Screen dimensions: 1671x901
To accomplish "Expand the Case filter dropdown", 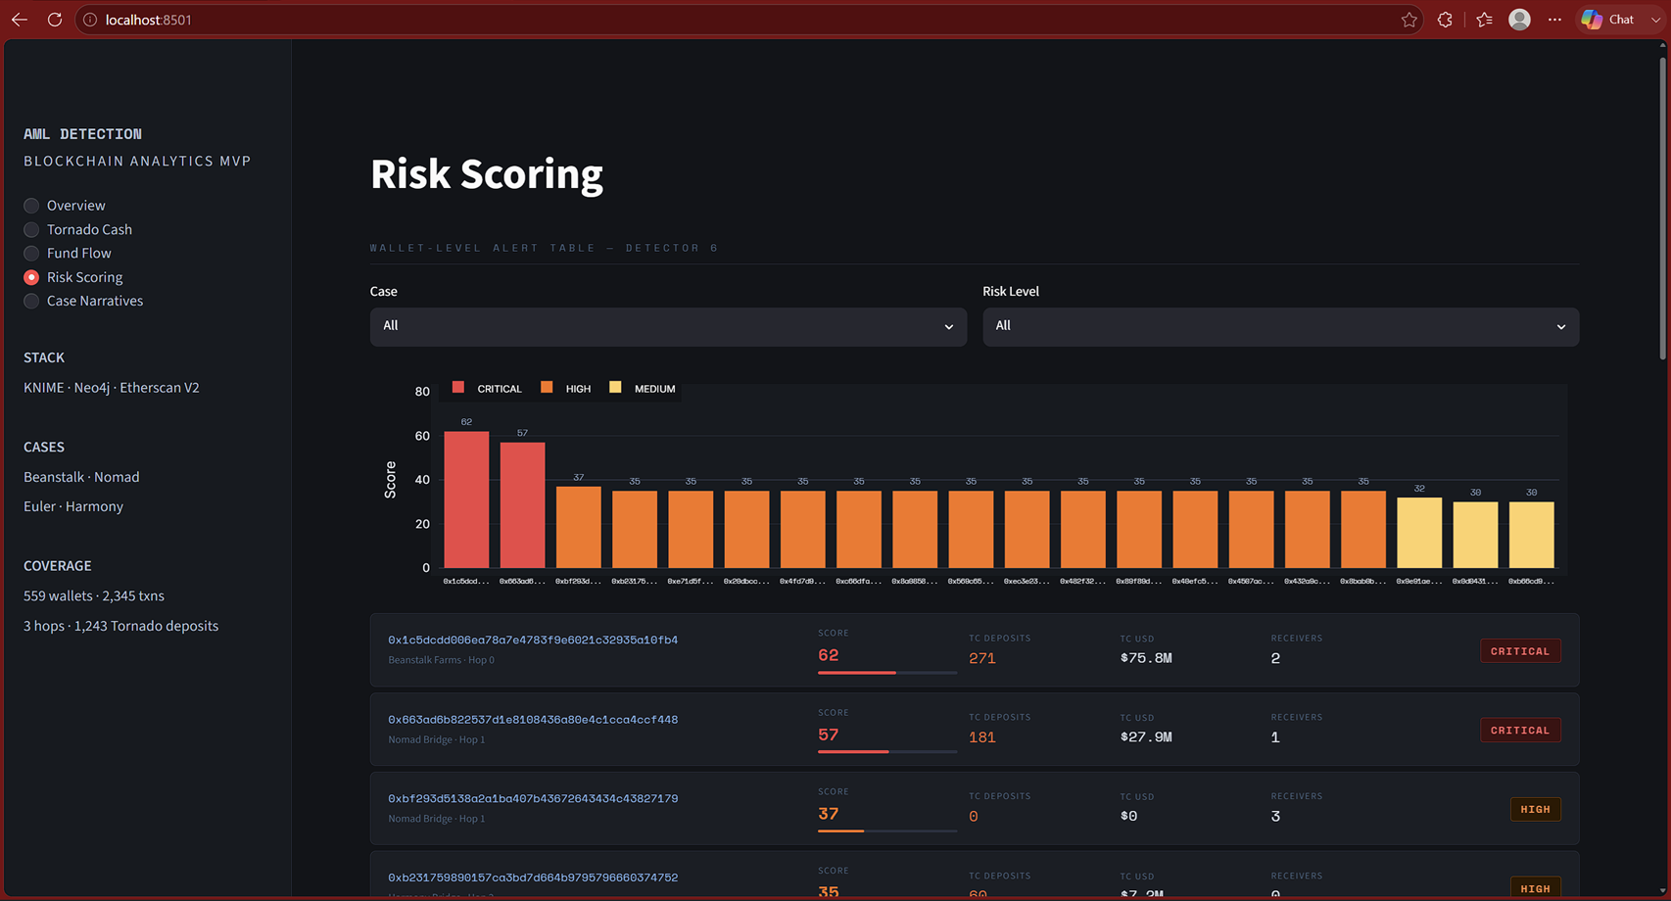I will (x=668, y=326).
